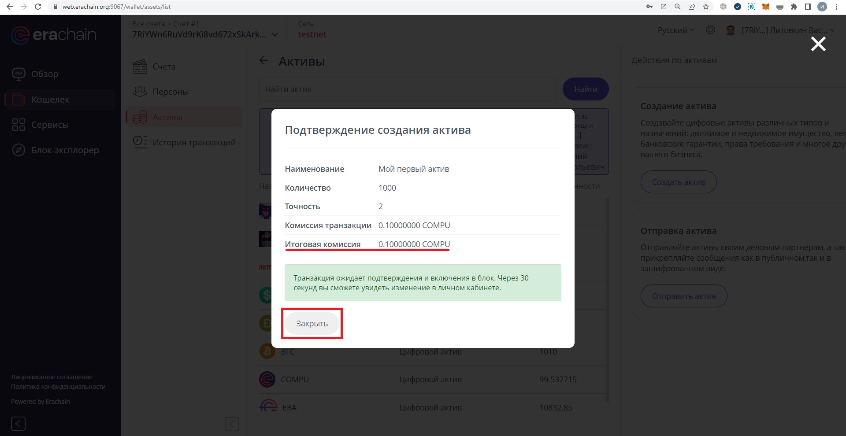Open the Персоны people icon
846x436 pixels.
(x=140, y=92)
